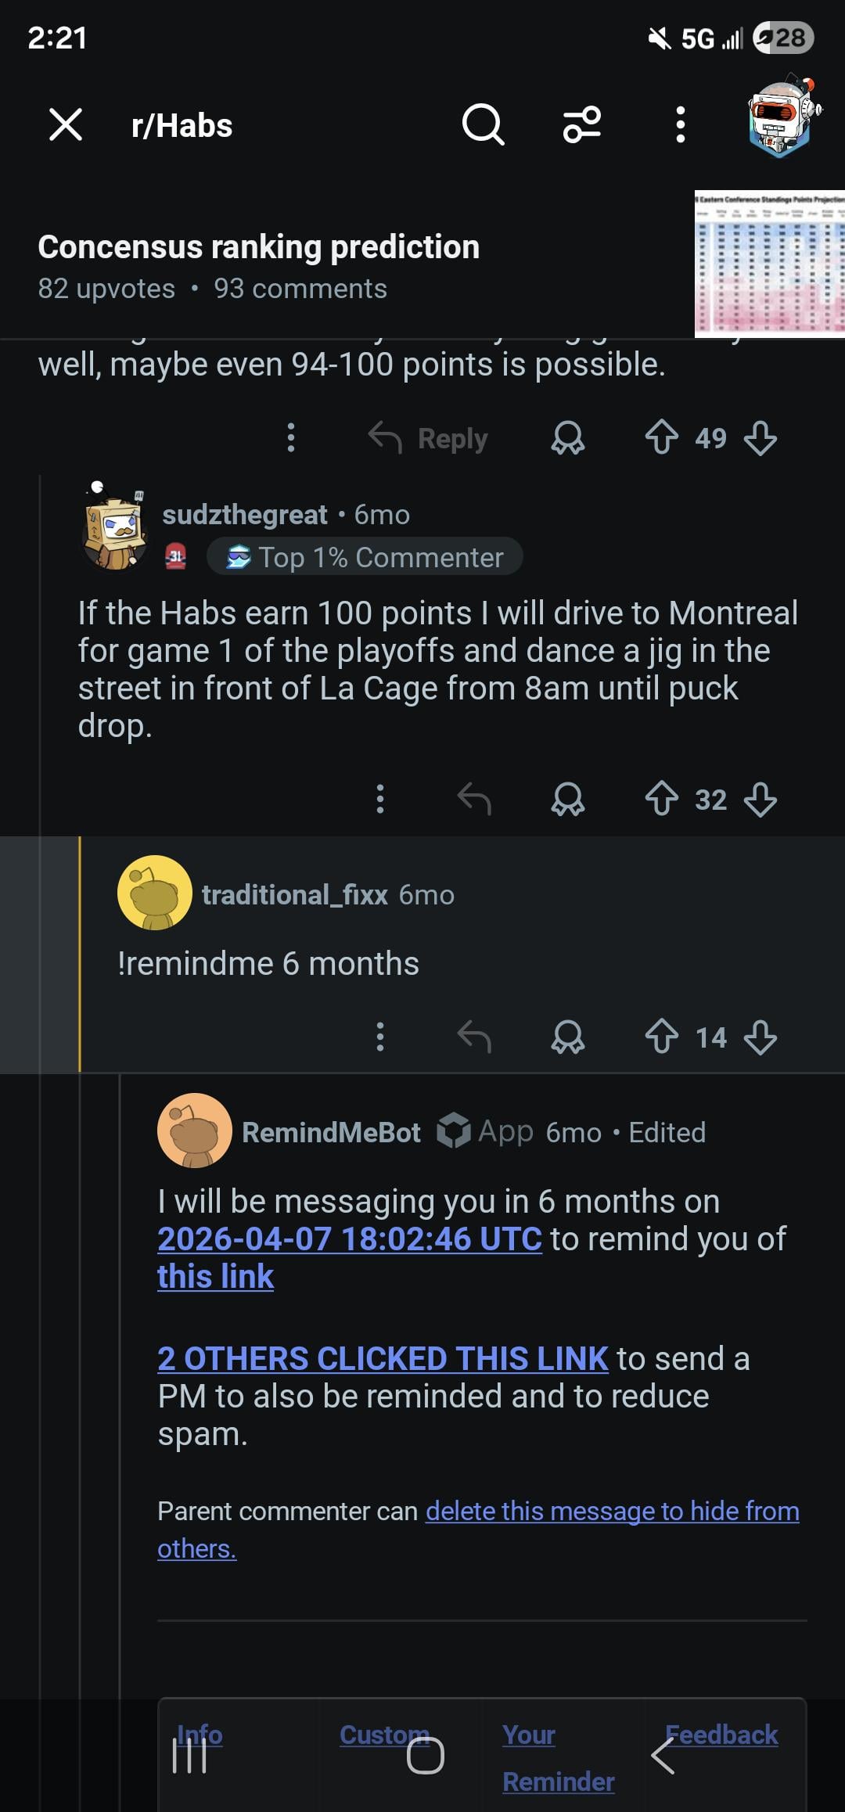Tap reply arrow under remindme comment
The width and height of the screenshot is (845, 1812).
[x=474, y=1037]
